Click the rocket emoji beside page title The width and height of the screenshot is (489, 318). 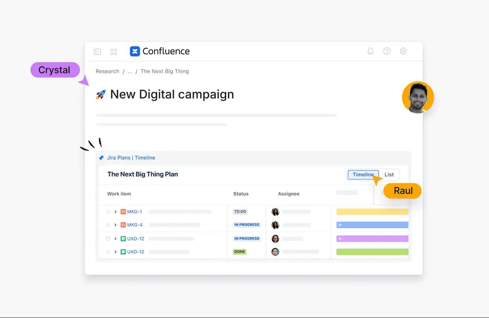coord(101,94)
